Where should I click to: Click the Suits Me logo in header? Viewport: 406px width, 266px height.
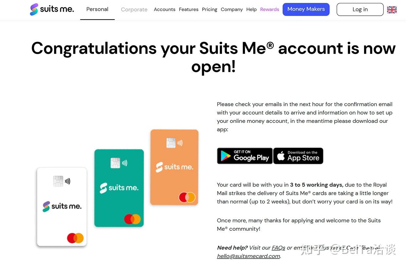[52, 9]
